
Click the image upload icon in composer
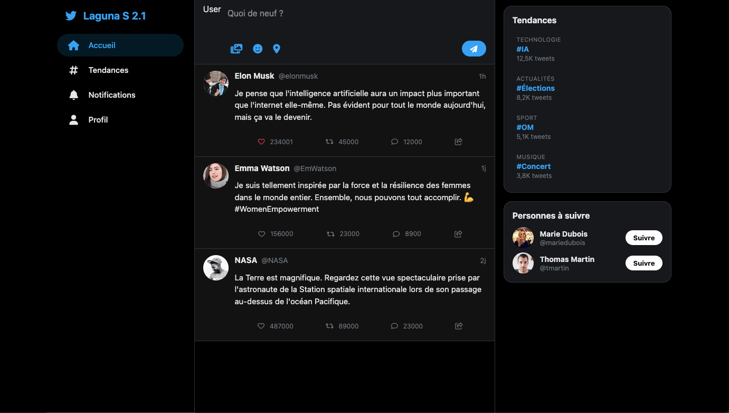pos(236,49)
